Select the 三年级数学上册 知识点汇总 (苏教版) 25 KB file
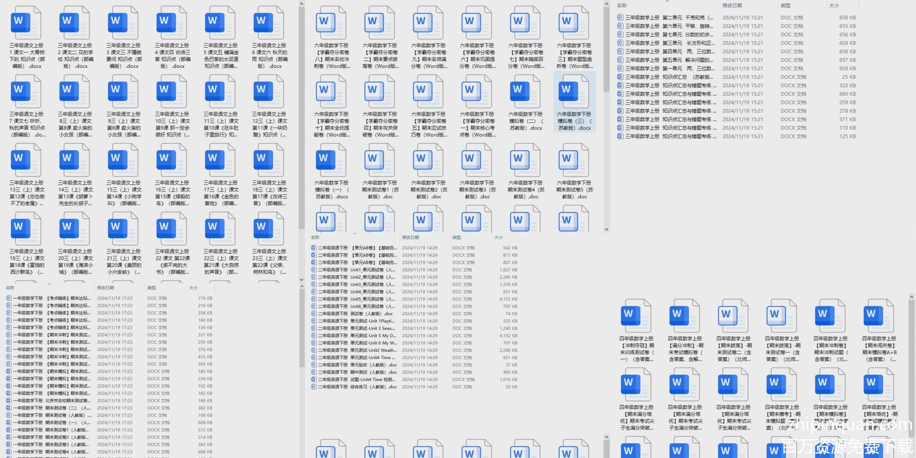Image resolution: width=916 pixels, height=458 pixels. tap(669, 77)
